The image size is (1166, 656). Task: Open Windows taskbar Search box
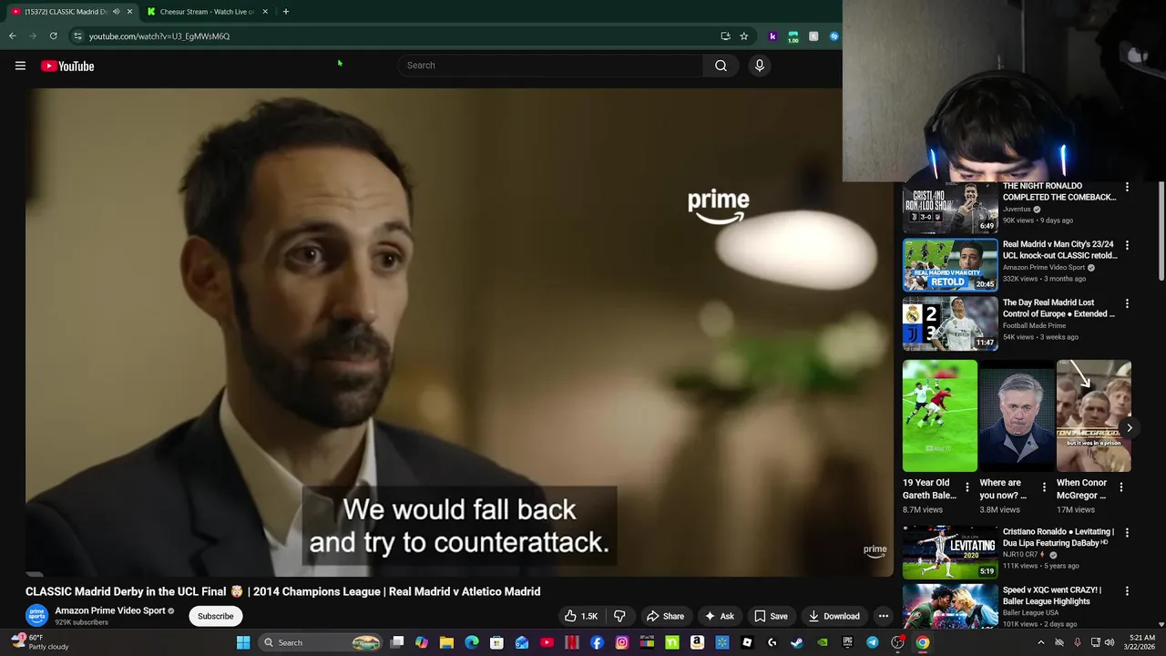[x=319, y=642]
